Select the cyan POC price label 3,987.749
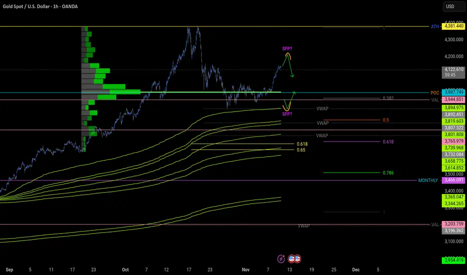467x275 pixels. coord(453,92)
